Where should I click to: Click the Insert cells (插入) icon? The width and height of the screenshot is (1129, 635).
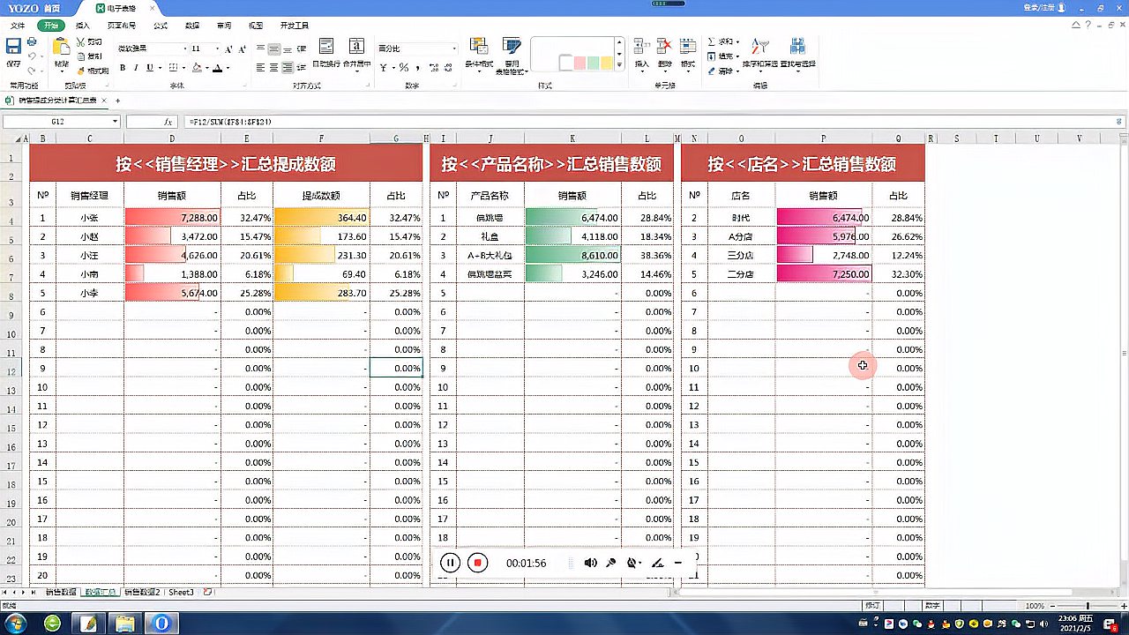(x=641, y=48)
